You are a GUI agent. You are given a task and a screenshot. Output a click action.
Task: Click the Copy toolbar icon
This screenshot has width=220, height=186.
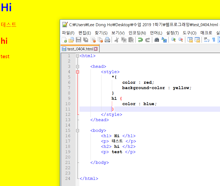(124, 40)
